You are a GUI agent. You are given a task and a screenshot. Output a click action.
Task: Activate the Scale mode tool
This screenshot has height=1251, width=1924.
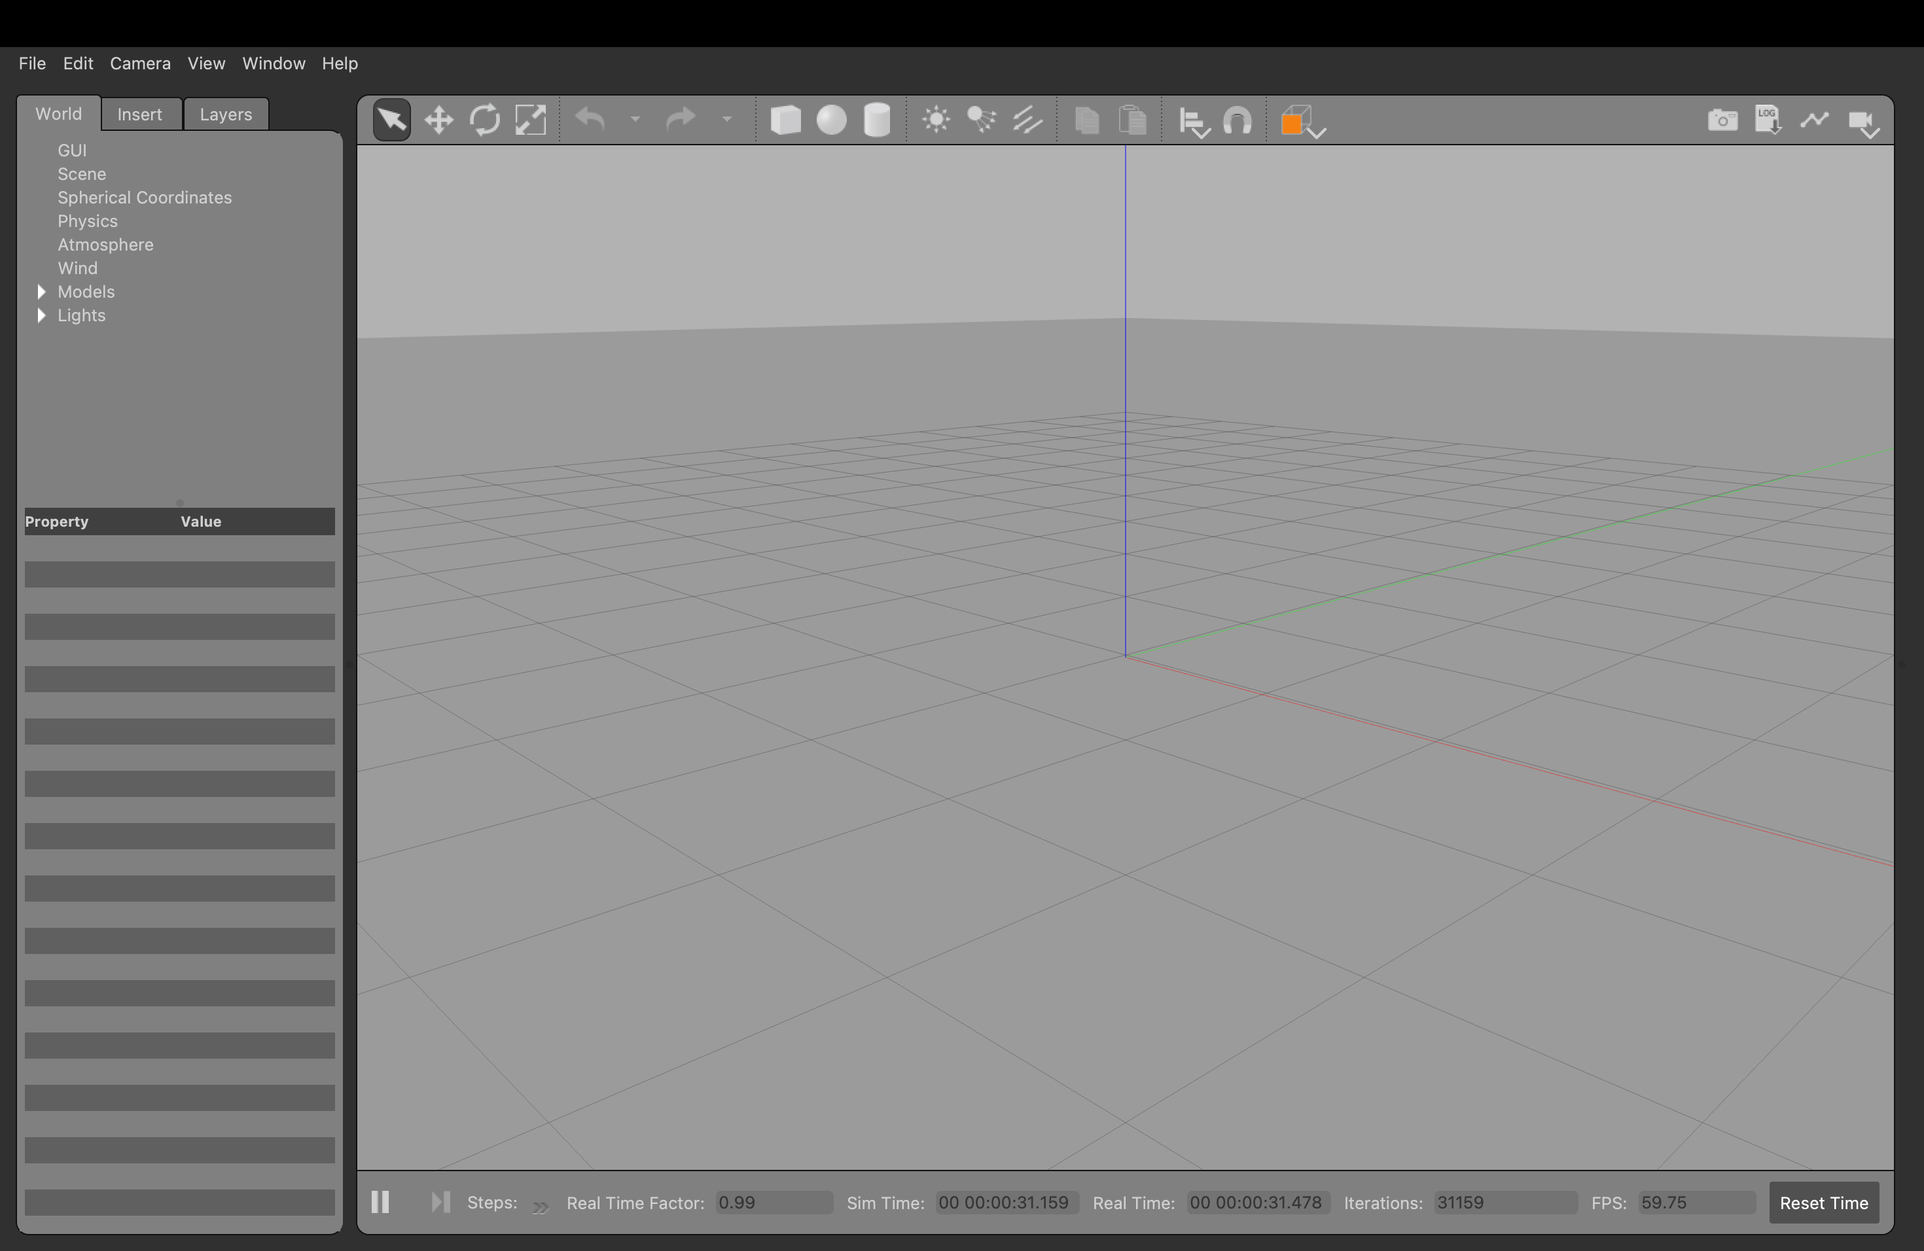pyautogui.click(x=530, y=120)
